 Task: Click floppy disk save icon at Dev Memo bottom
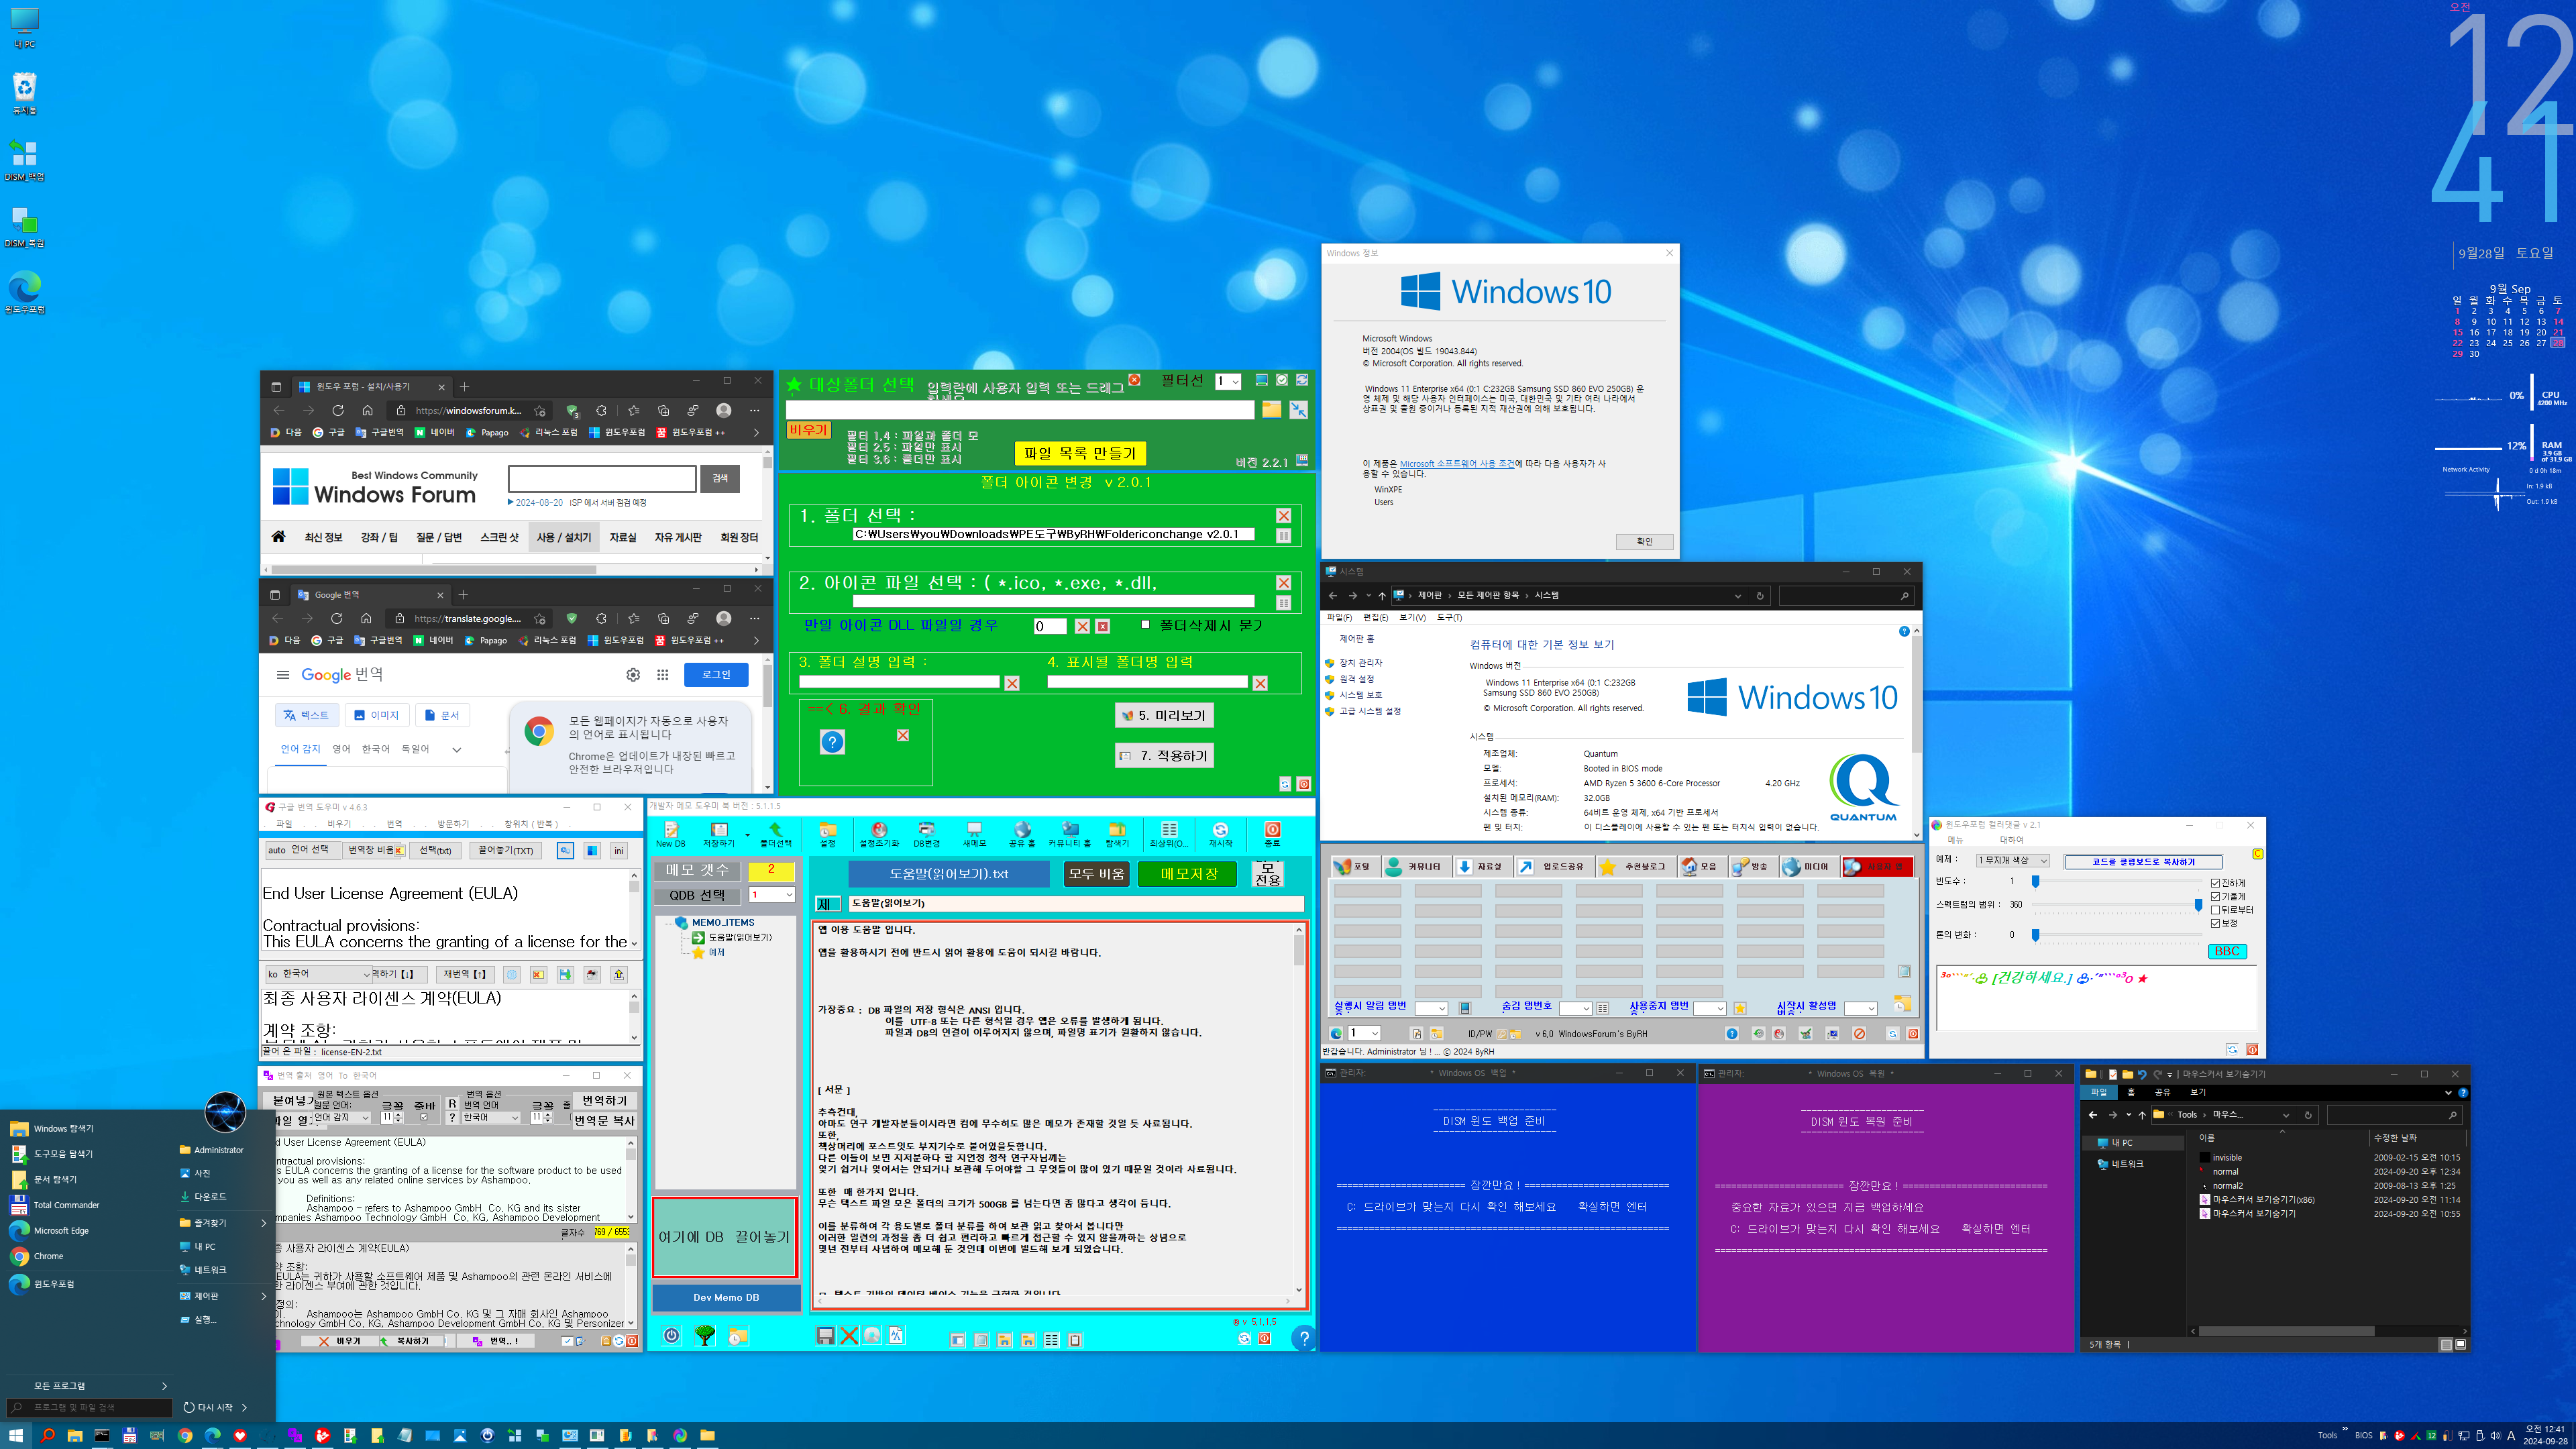tap(825, 1336)
